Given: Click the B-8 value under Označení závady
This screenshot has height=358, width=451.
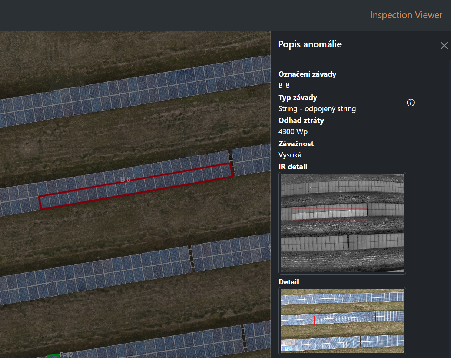Looking at the screenshot, I should pos(284,86).
